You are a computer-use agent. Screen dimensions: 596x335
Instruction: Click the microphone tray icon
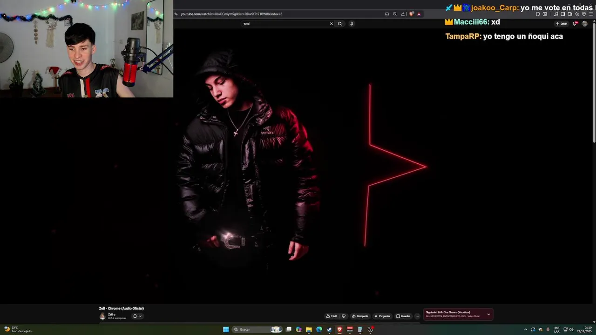[x=548, y=329]
